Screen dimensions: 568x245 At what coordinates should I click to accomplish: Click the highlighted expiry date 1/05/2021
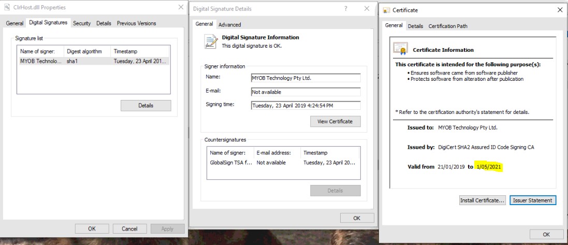click(489, 167)
